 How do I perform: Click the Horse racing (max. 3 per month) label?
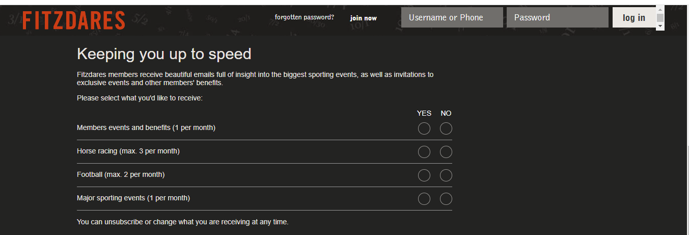(128, 151)
